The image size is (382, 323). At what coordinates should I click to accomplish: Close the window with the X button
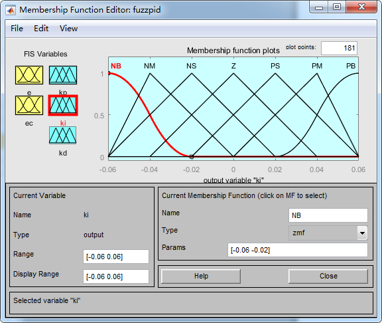click(x=362, y=7)
